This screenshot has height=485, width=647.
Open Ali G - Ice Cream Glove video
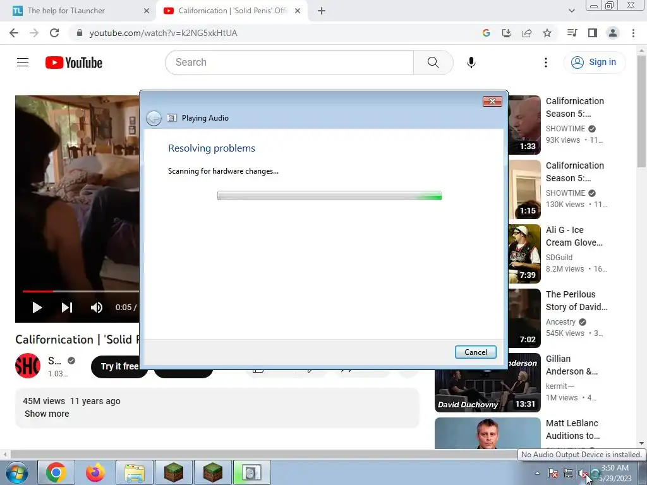[x=574, y=236]
